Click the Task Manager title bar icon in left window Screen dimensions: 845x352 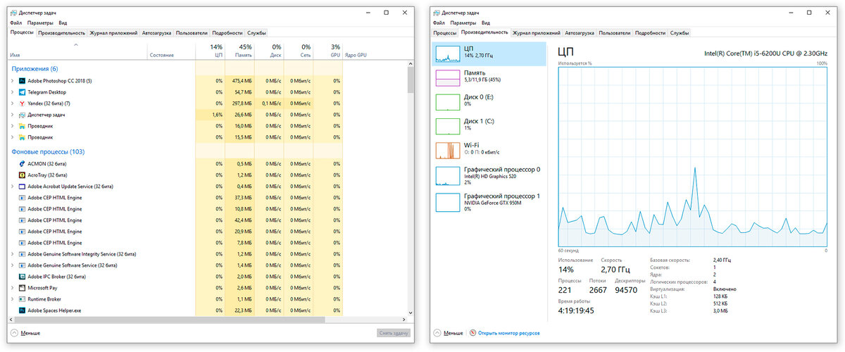tap(14, 12)
